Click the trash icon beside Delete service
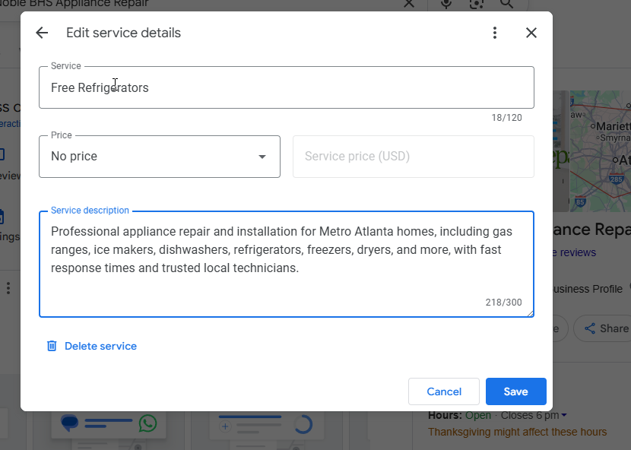The height and width of the screenshot is (450, 631). pos(52,346)
